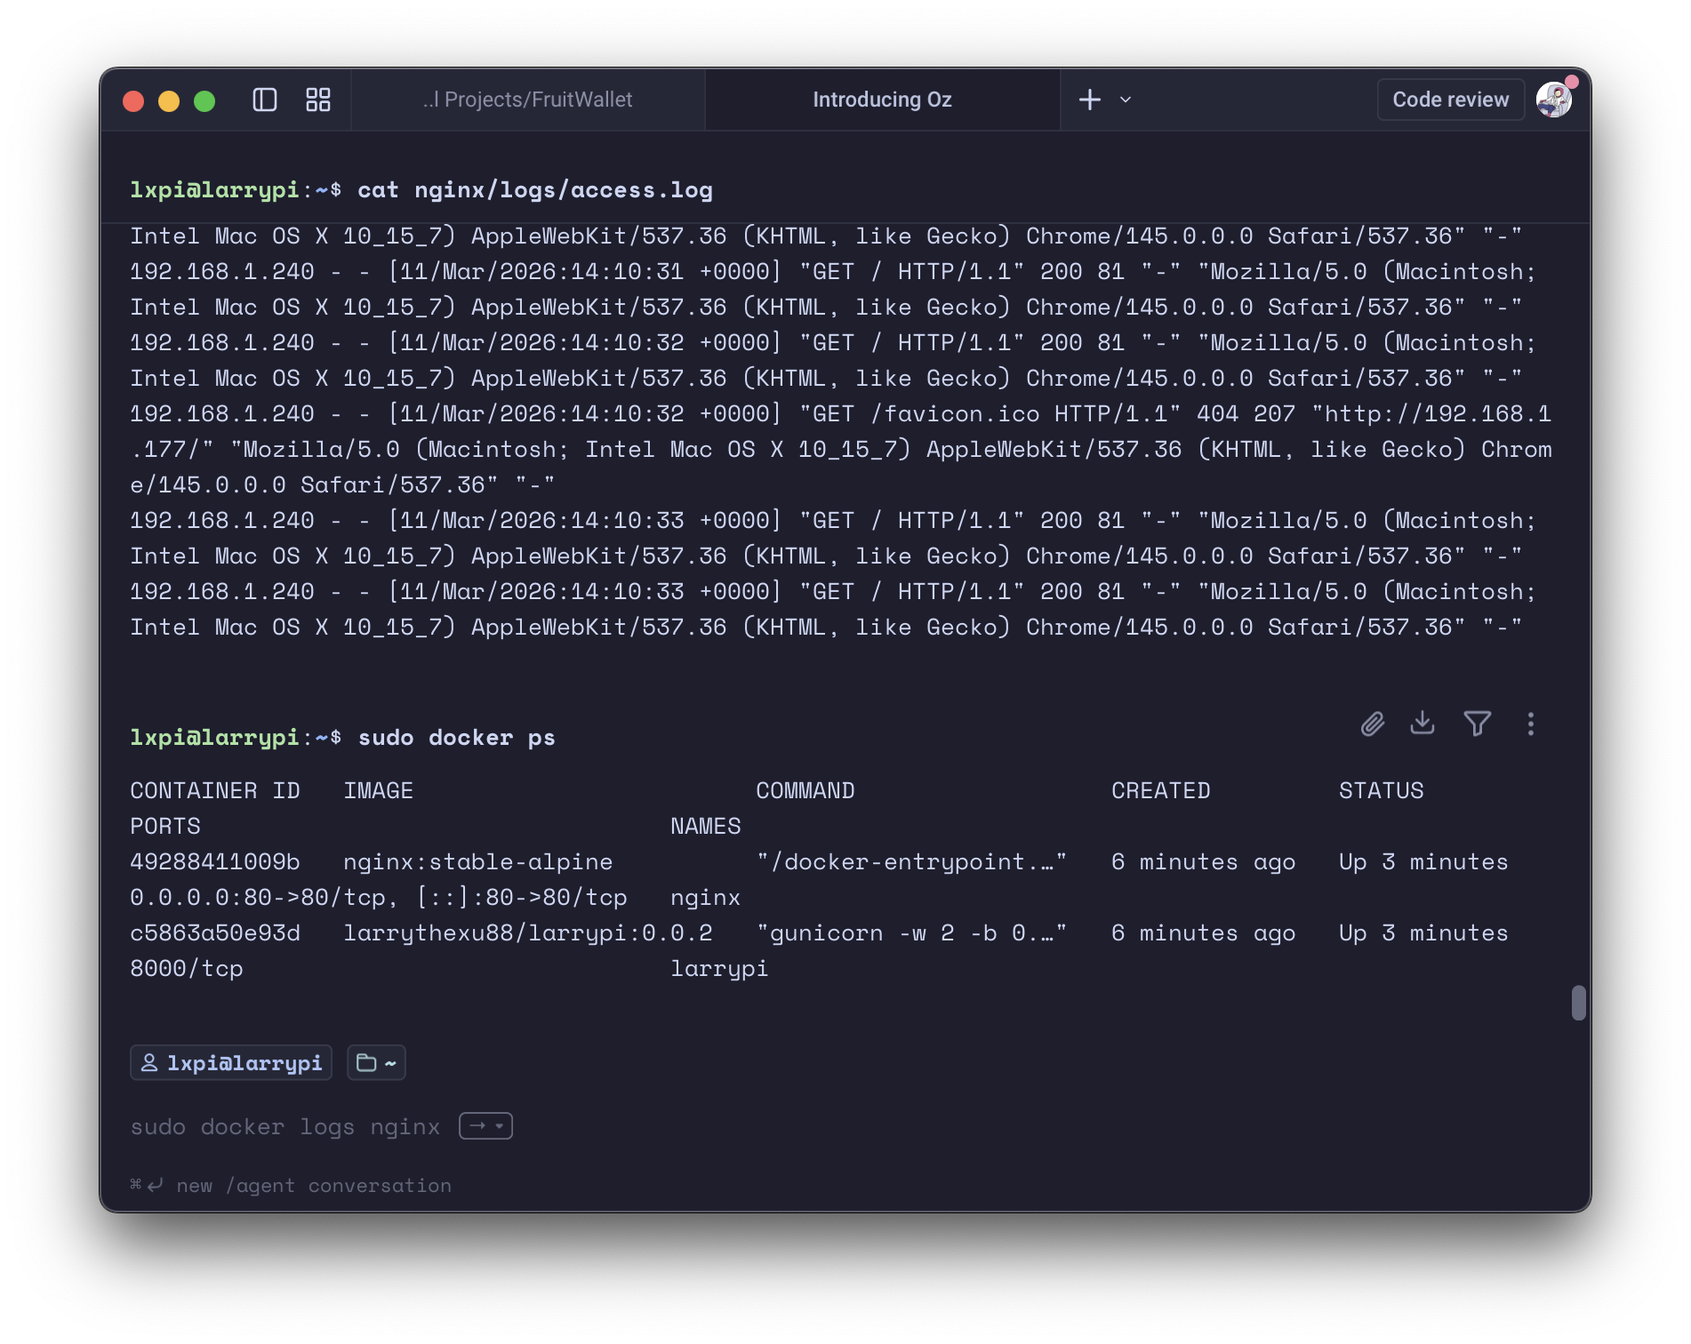Click the run arrow on the suggested command
The width and height of the screenshot is (1691, 1344).
(477, 1125)
